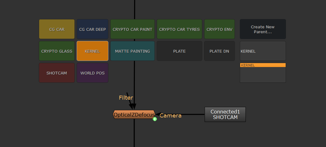The height and width of the screenshot is (147, 326).
Task: Click the KERNEL text input field
Action: coord(263,51)
